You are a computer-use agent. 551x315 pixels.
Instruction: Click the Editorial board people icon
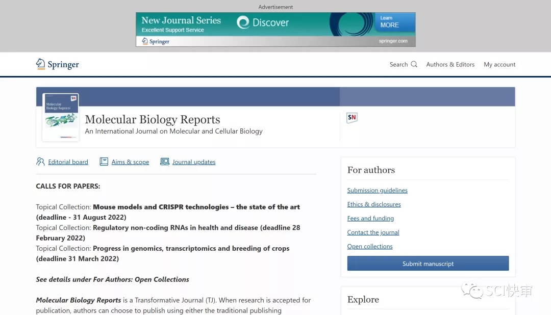40,162
